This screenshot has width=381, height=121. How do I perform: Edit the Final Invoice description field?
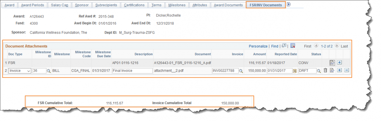pos(132,71)
